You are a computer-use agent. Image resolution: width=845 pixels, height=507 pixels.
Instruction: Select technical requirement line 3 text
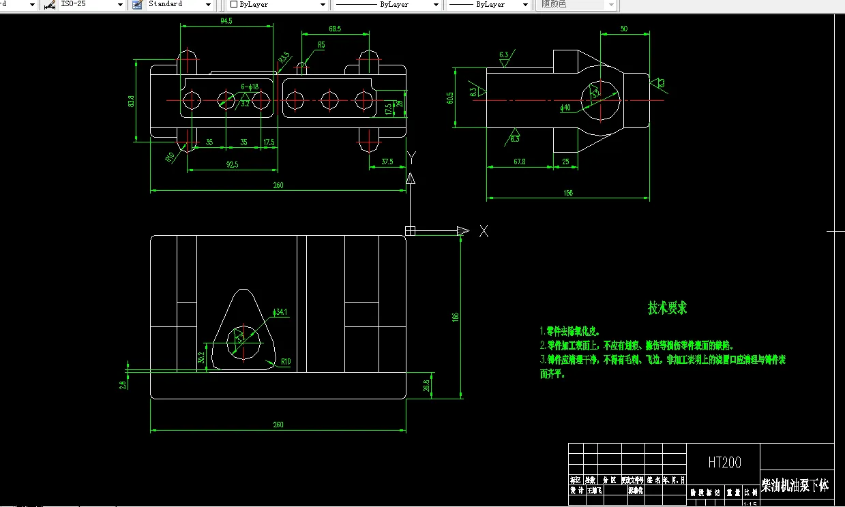(662, 367)
